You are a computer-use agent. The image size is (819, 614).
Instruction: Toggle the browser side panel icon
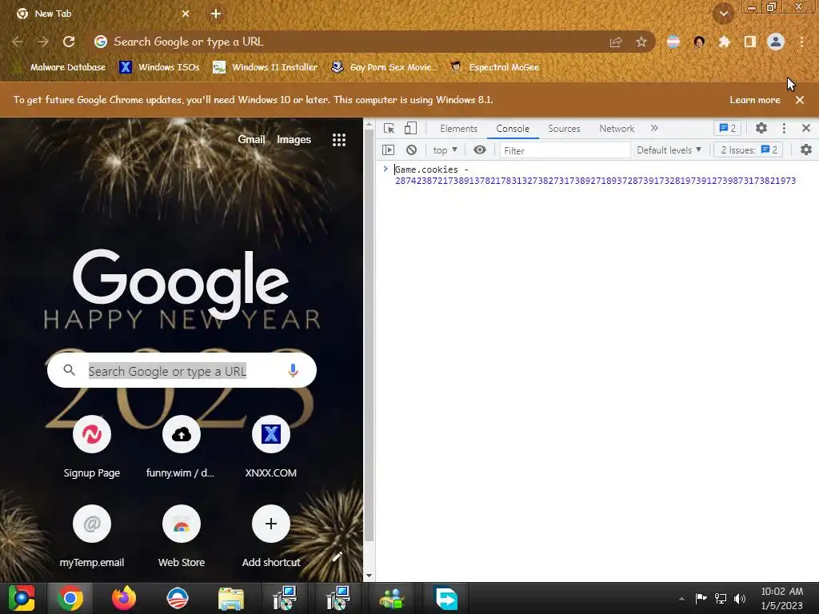750,42
